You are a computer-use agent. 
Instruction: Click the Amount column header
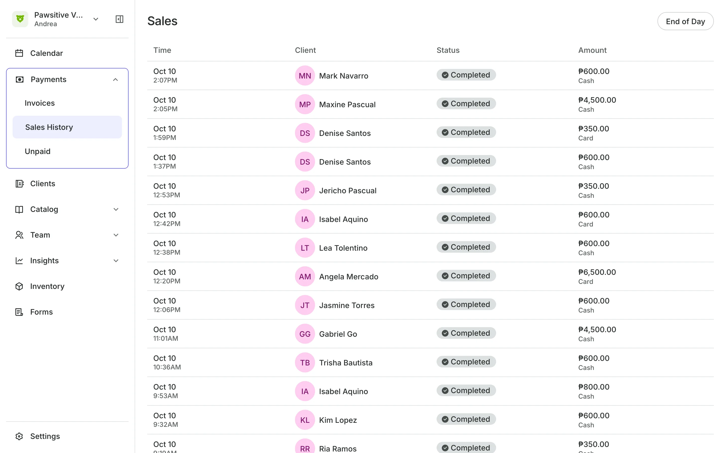(x=592, y=50)
